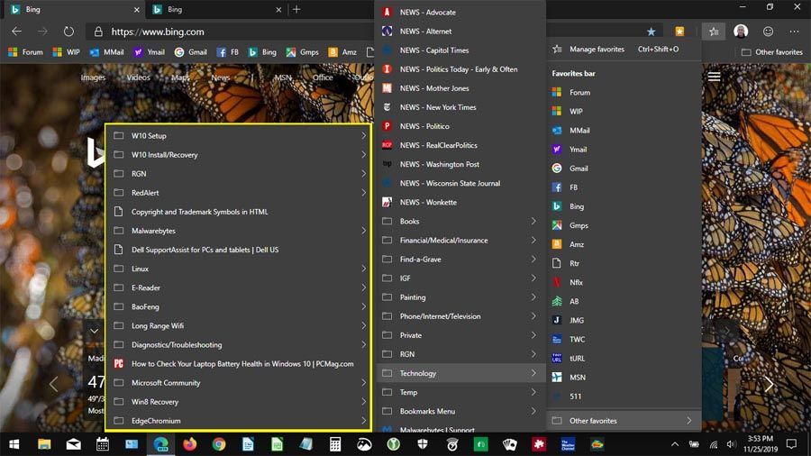811x456 pixels.
Task: Open tURL favorite in the list
Action: click(x=624, y=359)
